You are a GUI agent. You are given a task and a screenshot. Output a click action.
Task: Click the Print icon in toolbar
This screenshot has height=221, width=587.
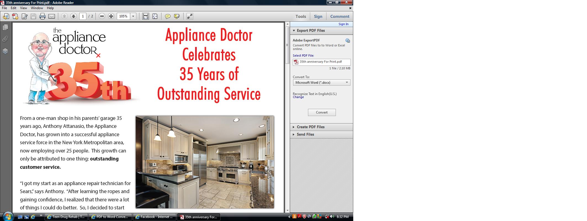(43, 17)
